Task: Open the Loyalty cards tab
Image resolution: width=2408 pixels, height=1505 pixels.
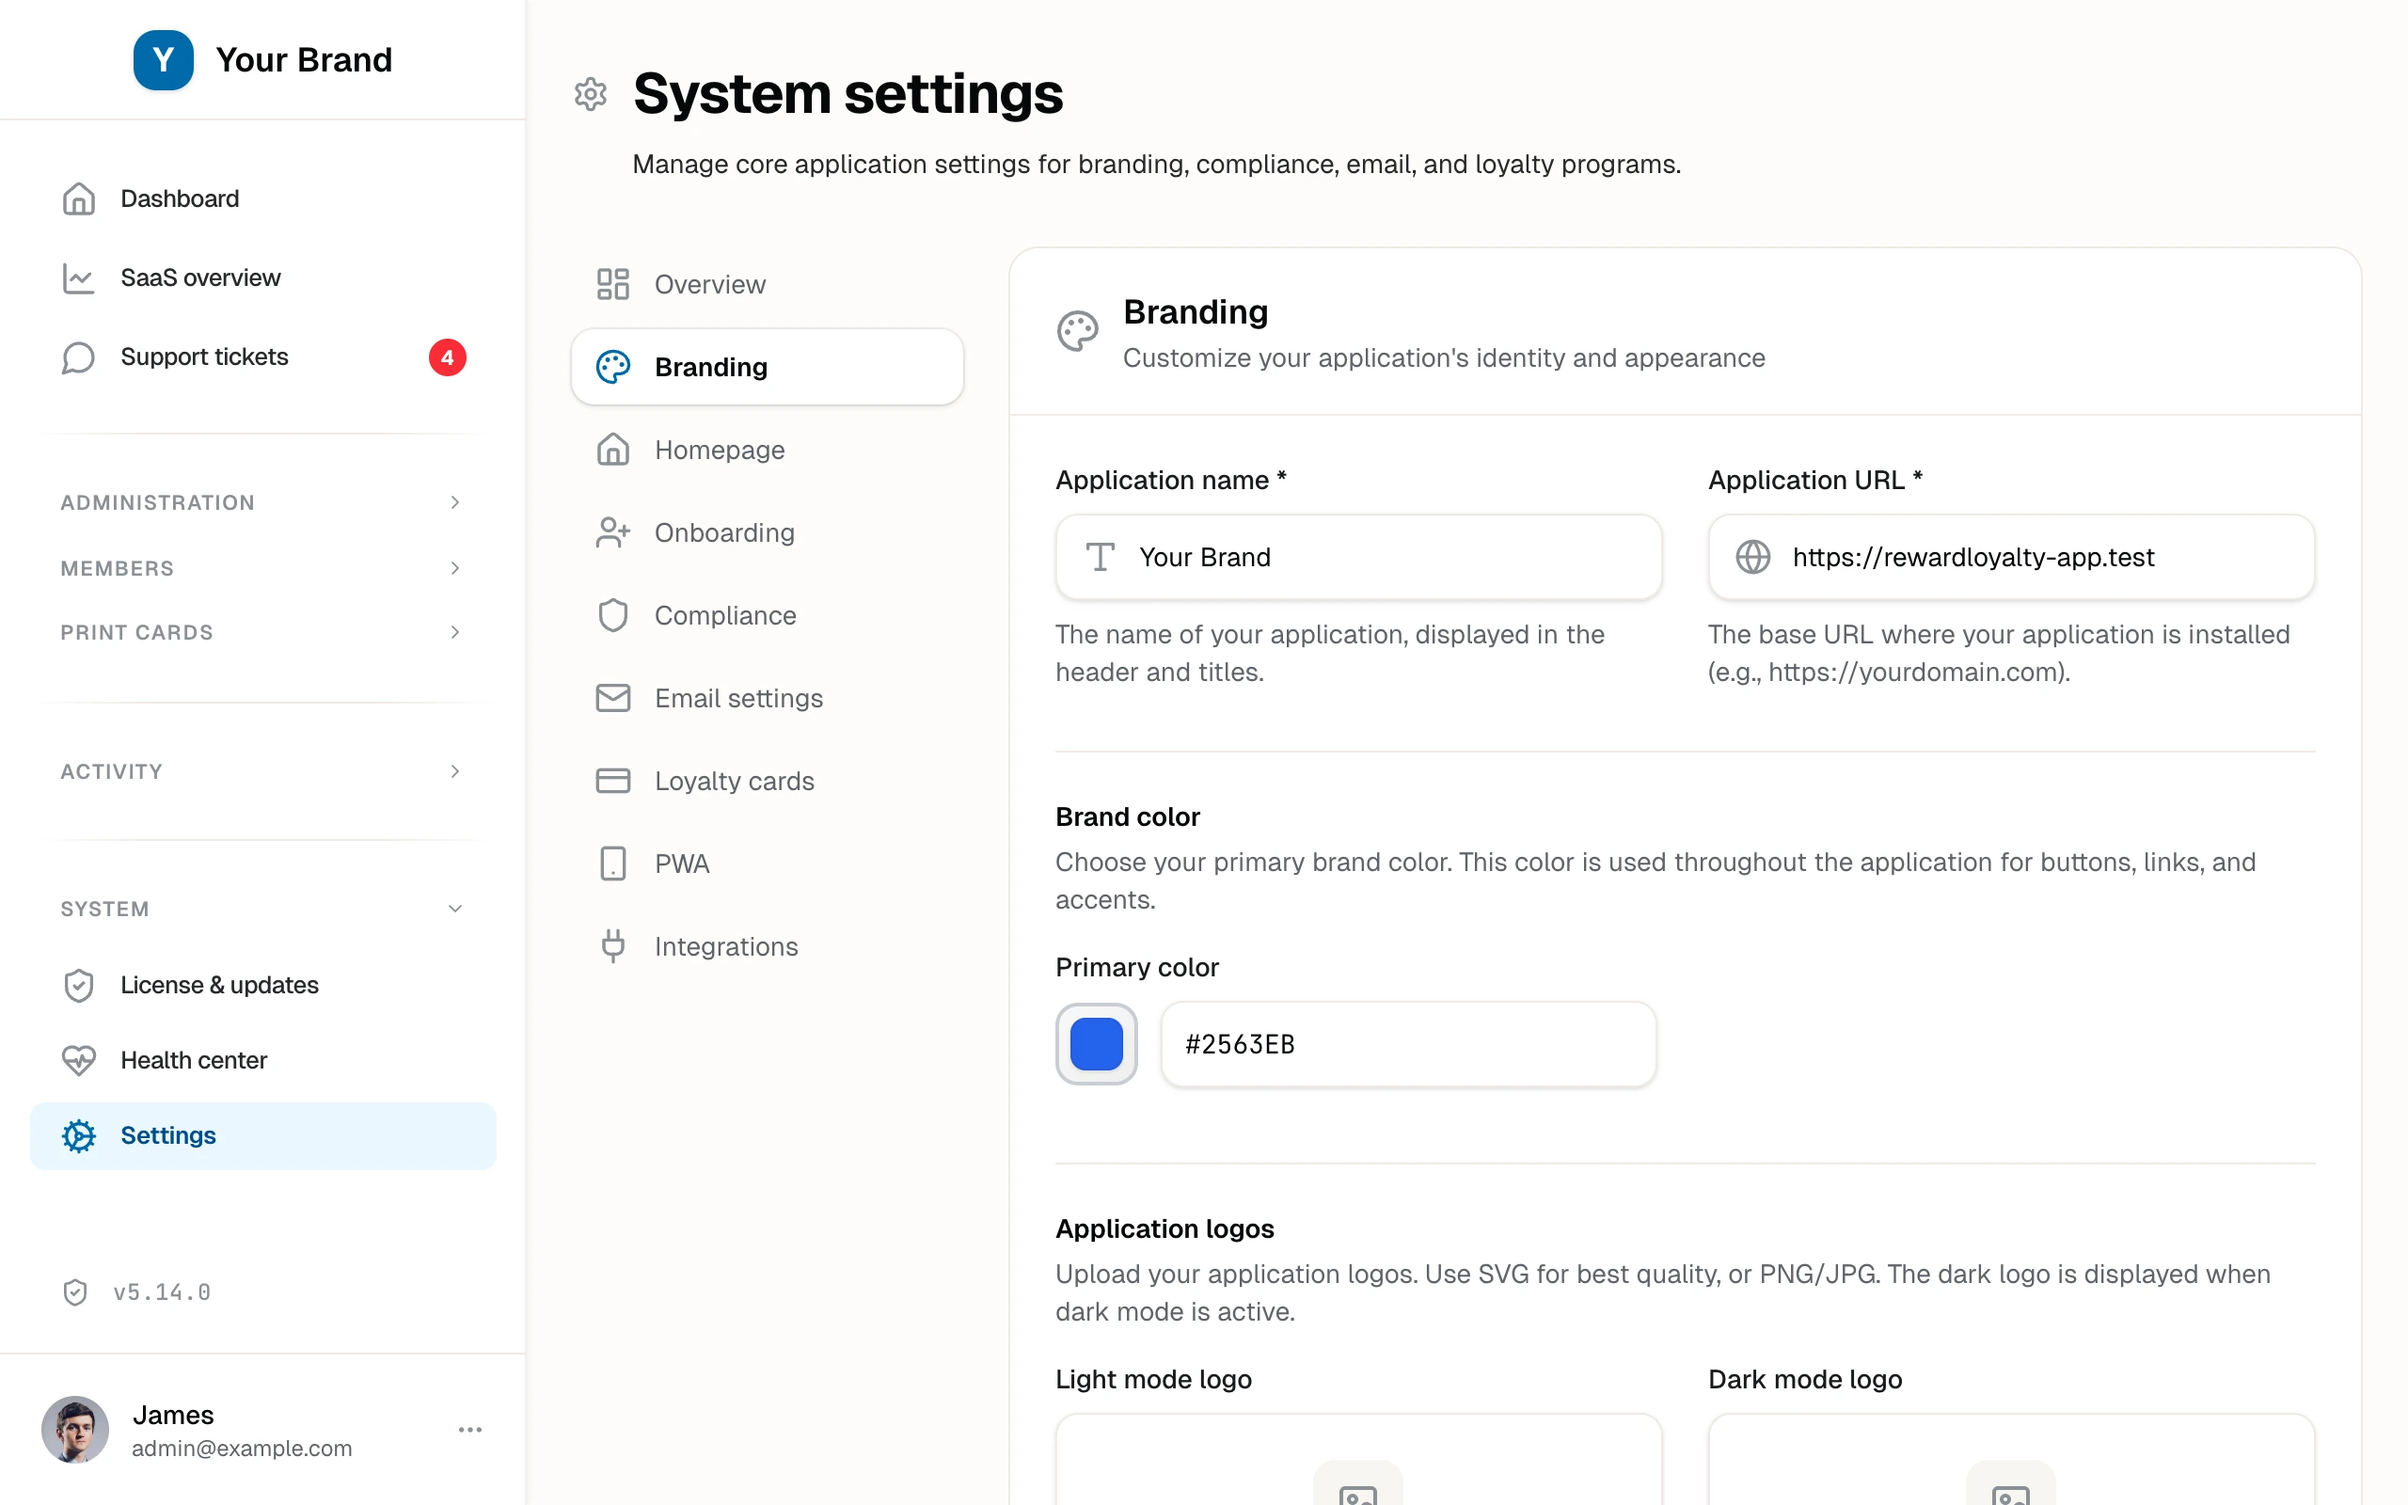Action: point(768,781)
